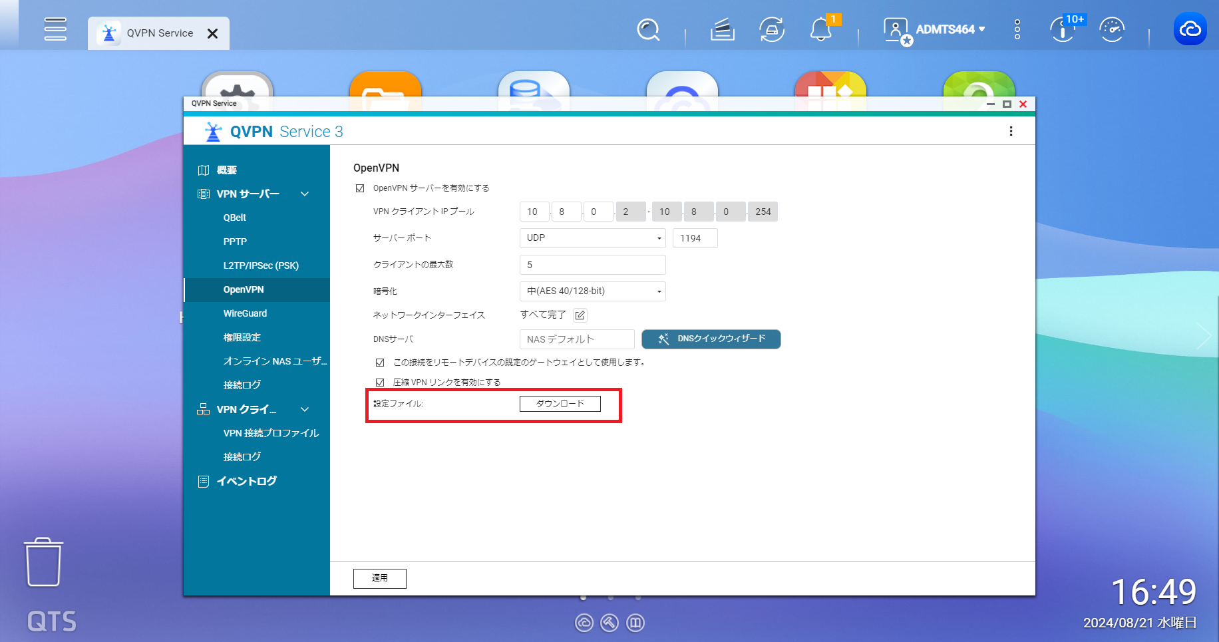The height and width of the screenshot is (642, 1219).
Task: Click the 適用 apply button
Action: [379, 578]
